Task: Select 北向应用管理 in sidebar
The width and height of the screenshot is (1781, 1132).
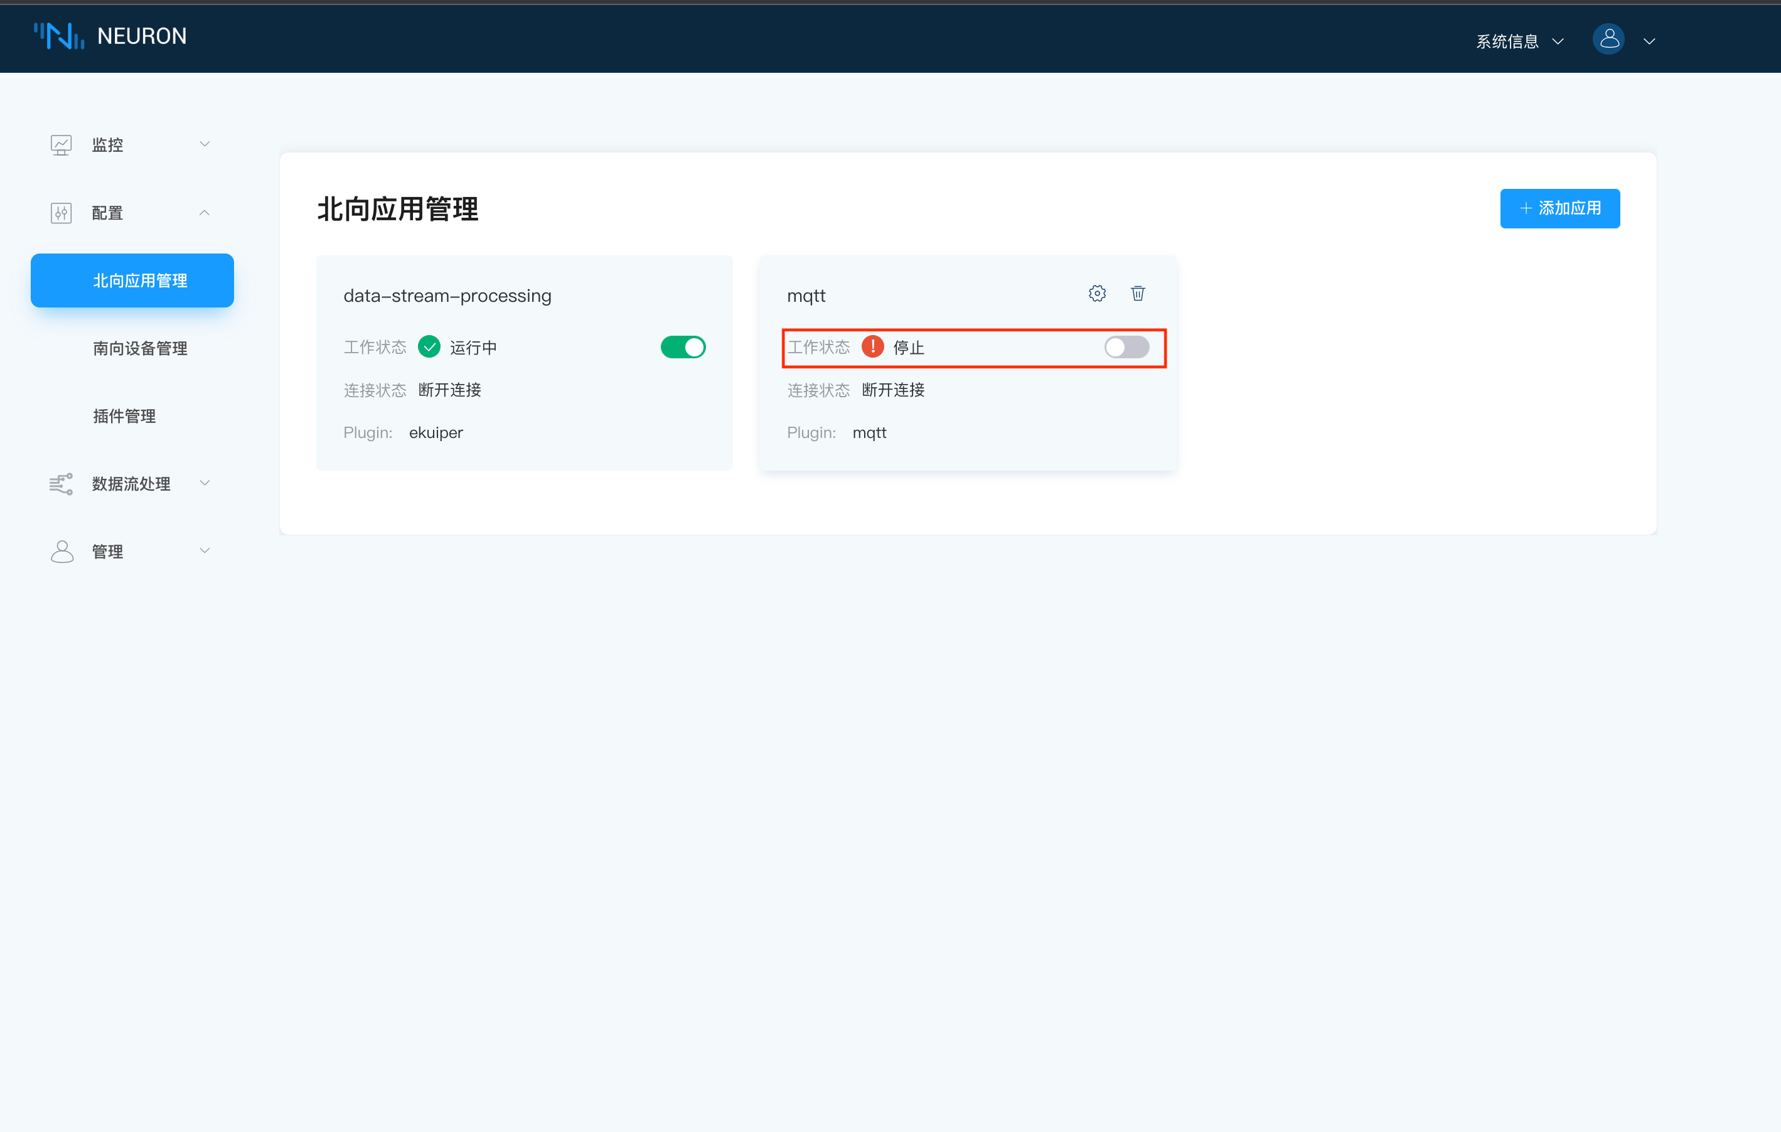Action: tap(132, 281)
